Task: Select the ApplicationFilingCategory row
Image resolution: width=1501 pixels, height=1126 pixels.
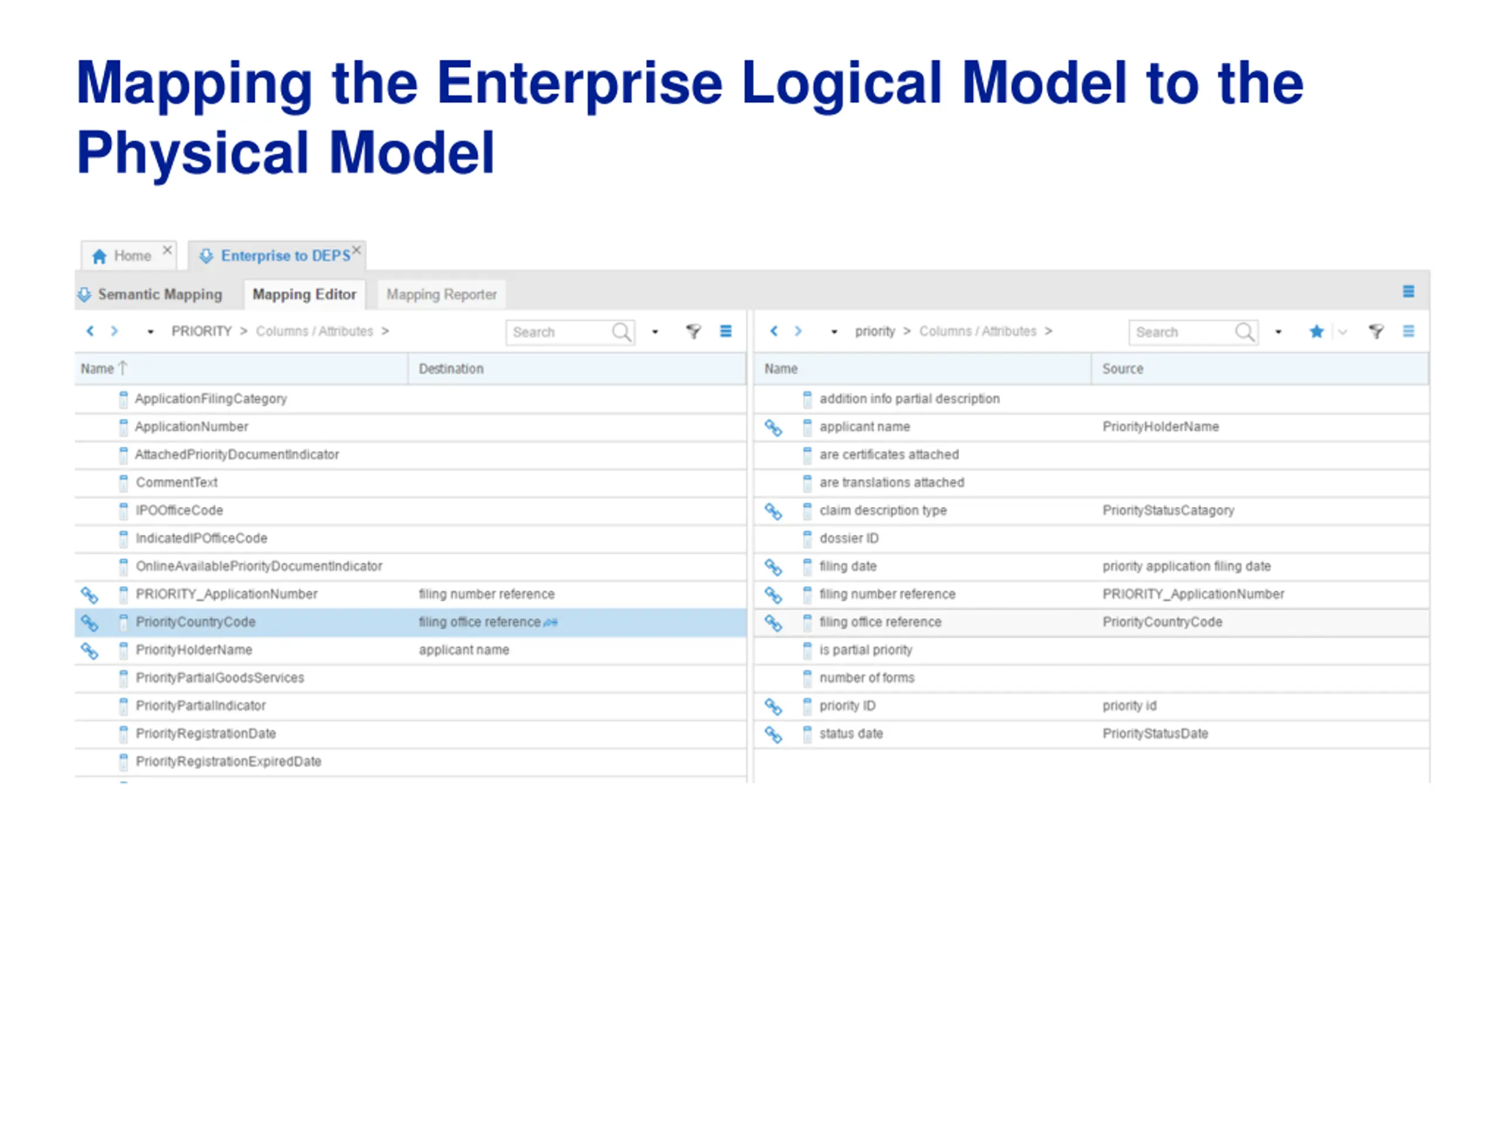Action: click(410, 399)
